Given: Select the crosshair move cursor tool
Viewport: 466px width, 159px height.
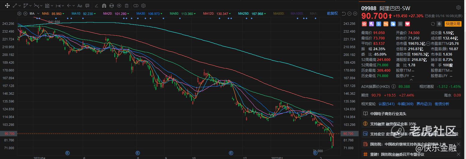Looking at the screenshot, I should point(7,5).
